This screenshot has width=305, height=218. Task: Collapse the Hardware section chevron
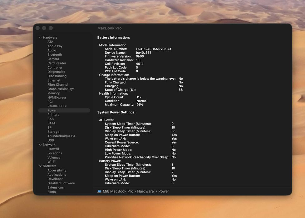click(40, 37)
